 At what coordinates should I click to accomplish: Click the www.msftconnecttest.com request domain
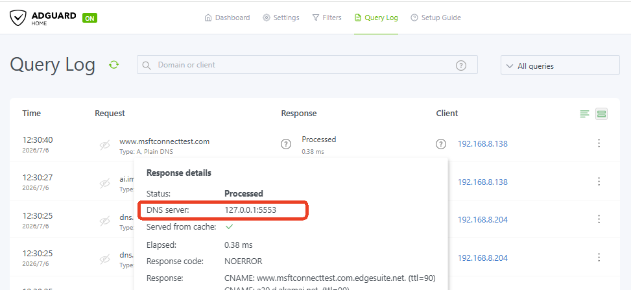164,141
